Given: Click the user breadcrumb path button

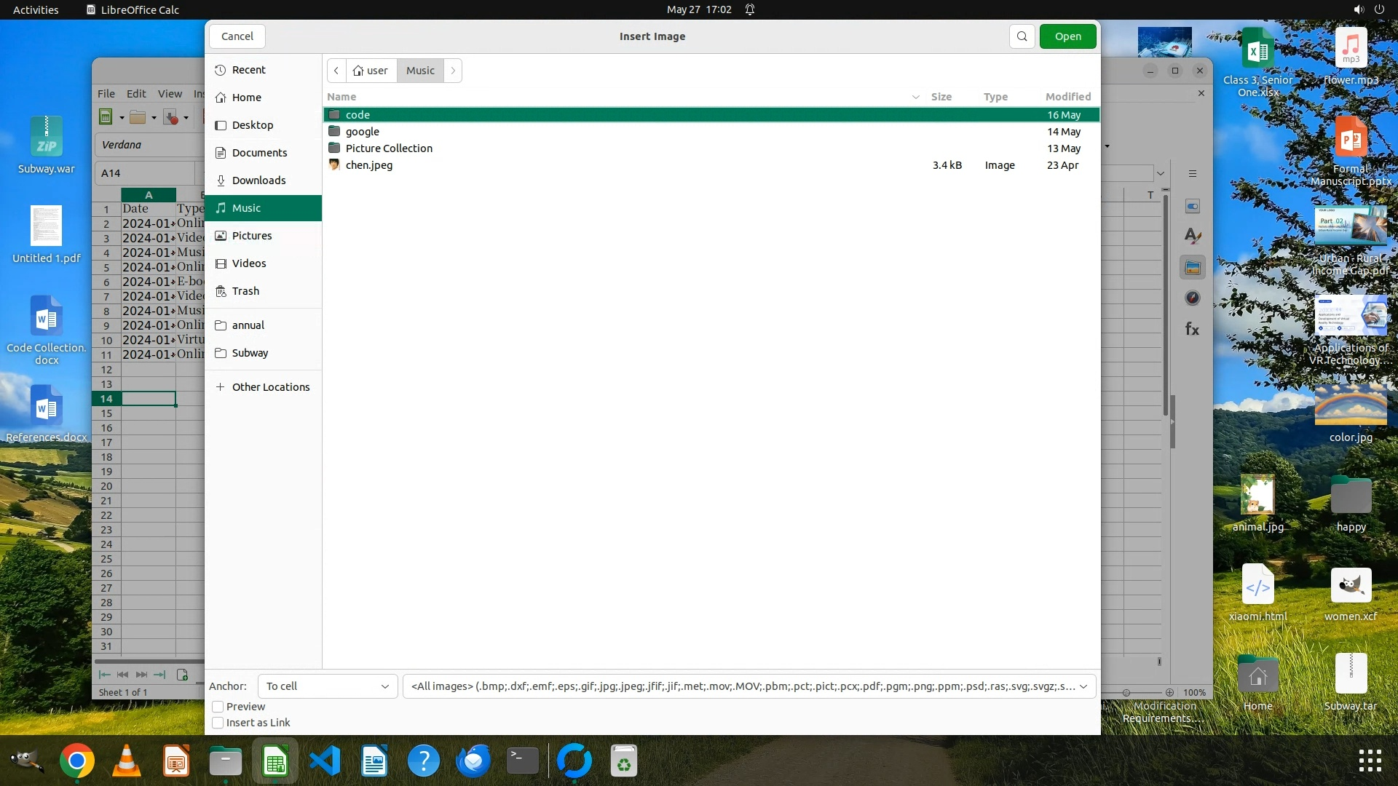Looking at the screenshot, I should click(371, 71).
